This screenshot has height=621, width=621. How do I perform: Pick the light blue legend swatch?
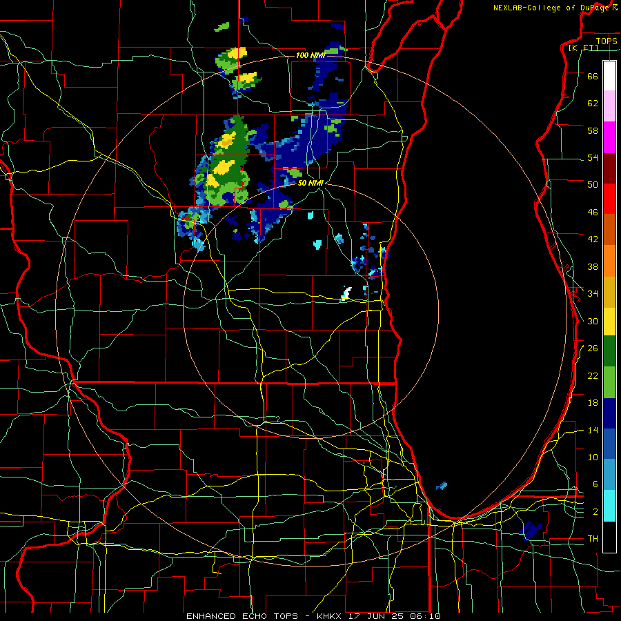[x=609, y=474]
